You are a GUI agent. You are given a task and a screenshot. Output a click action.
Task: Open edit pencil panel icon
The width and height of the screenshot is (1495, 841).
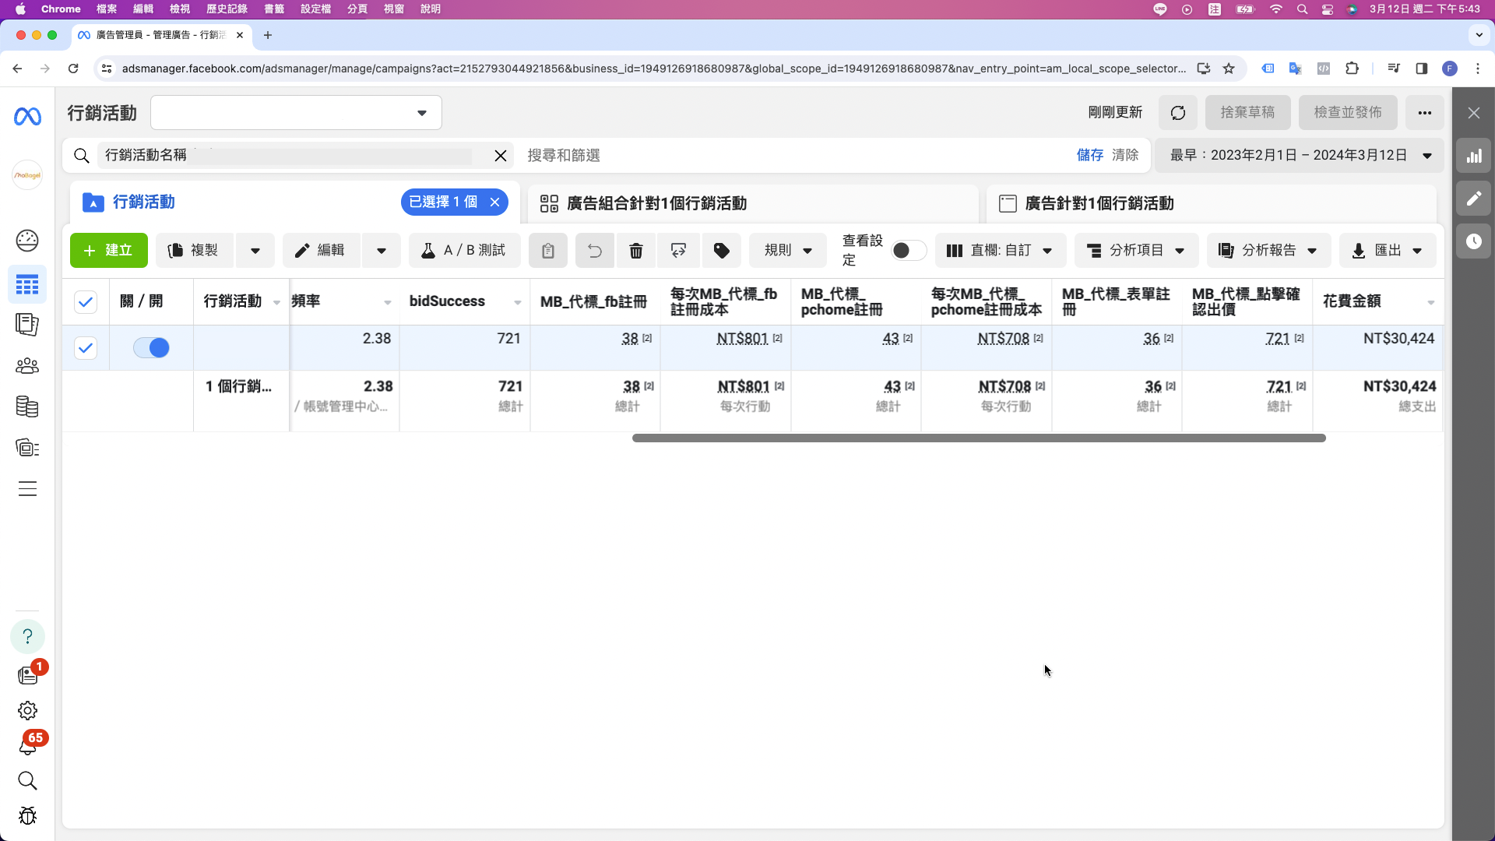click(x=1474, y=199)
